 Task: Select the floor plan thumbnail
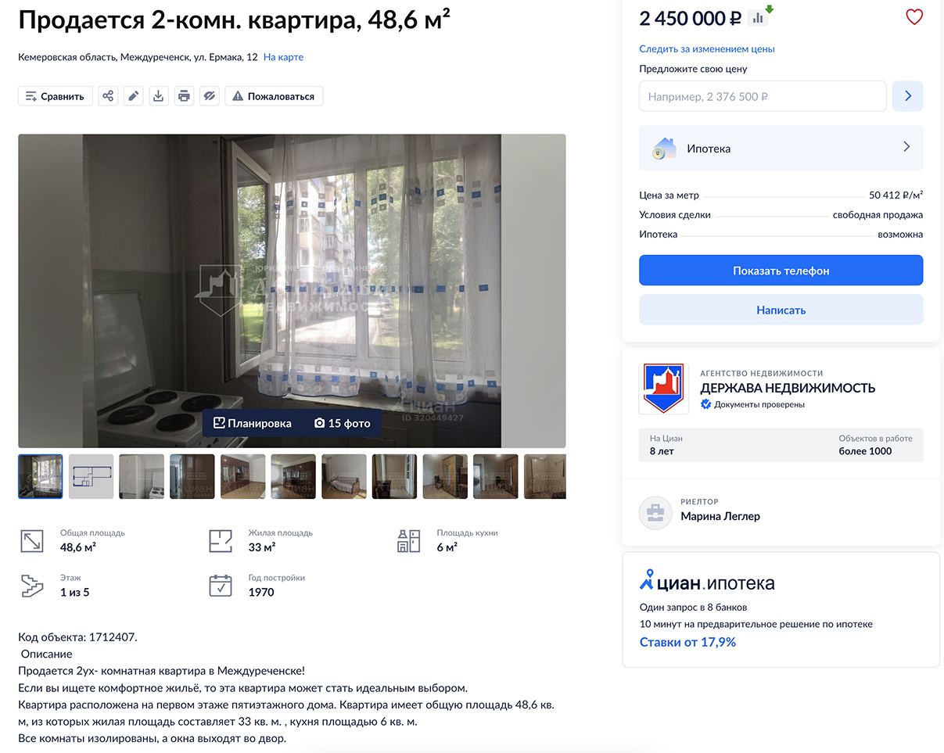point(91,476)
